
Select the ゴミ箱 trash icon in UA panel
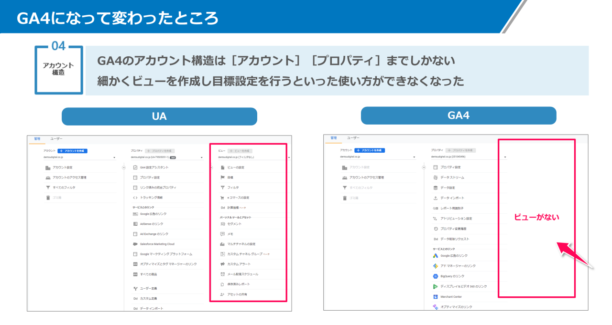click(48, 198)
